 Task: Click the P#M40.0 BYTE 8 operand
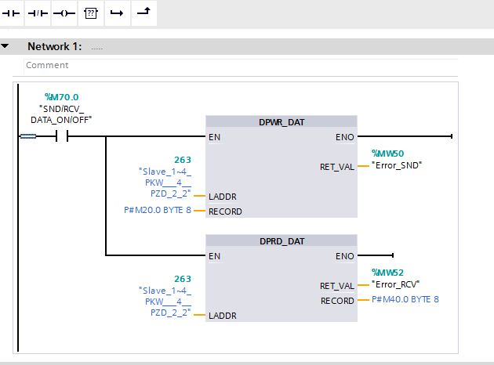(x=405, y=300)
